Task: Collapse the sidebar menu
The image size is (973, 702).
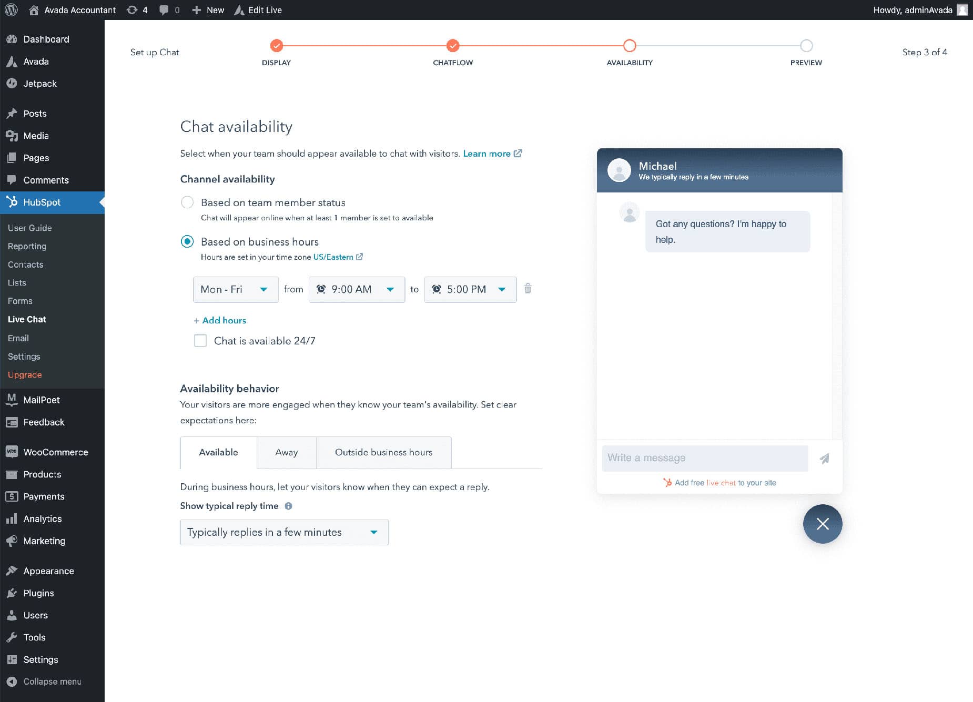Action: pyautogui.click(x=52, y=681)
